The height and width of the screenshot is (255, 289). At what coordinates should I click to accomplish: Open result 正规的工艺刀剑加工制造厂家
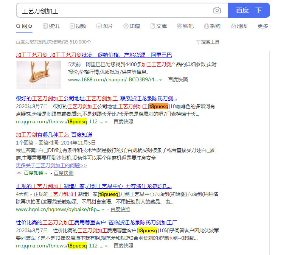(94, 186)
